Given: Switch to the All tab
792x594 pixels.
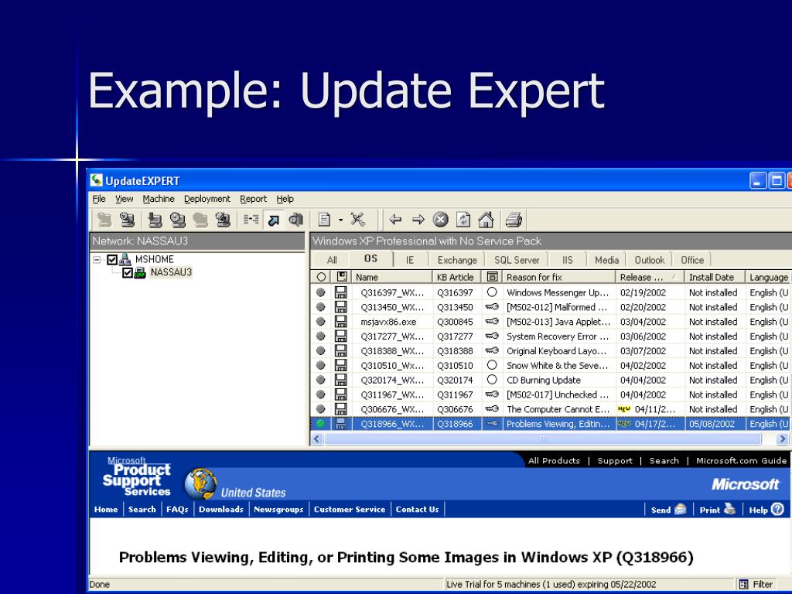Looking at the screenshot, I should click(x=332, y=260).
